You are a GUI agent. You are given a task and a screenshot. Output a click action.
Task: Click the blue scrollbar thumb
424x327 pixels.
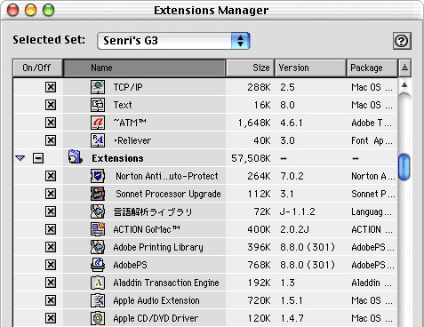tap(404, 167)
